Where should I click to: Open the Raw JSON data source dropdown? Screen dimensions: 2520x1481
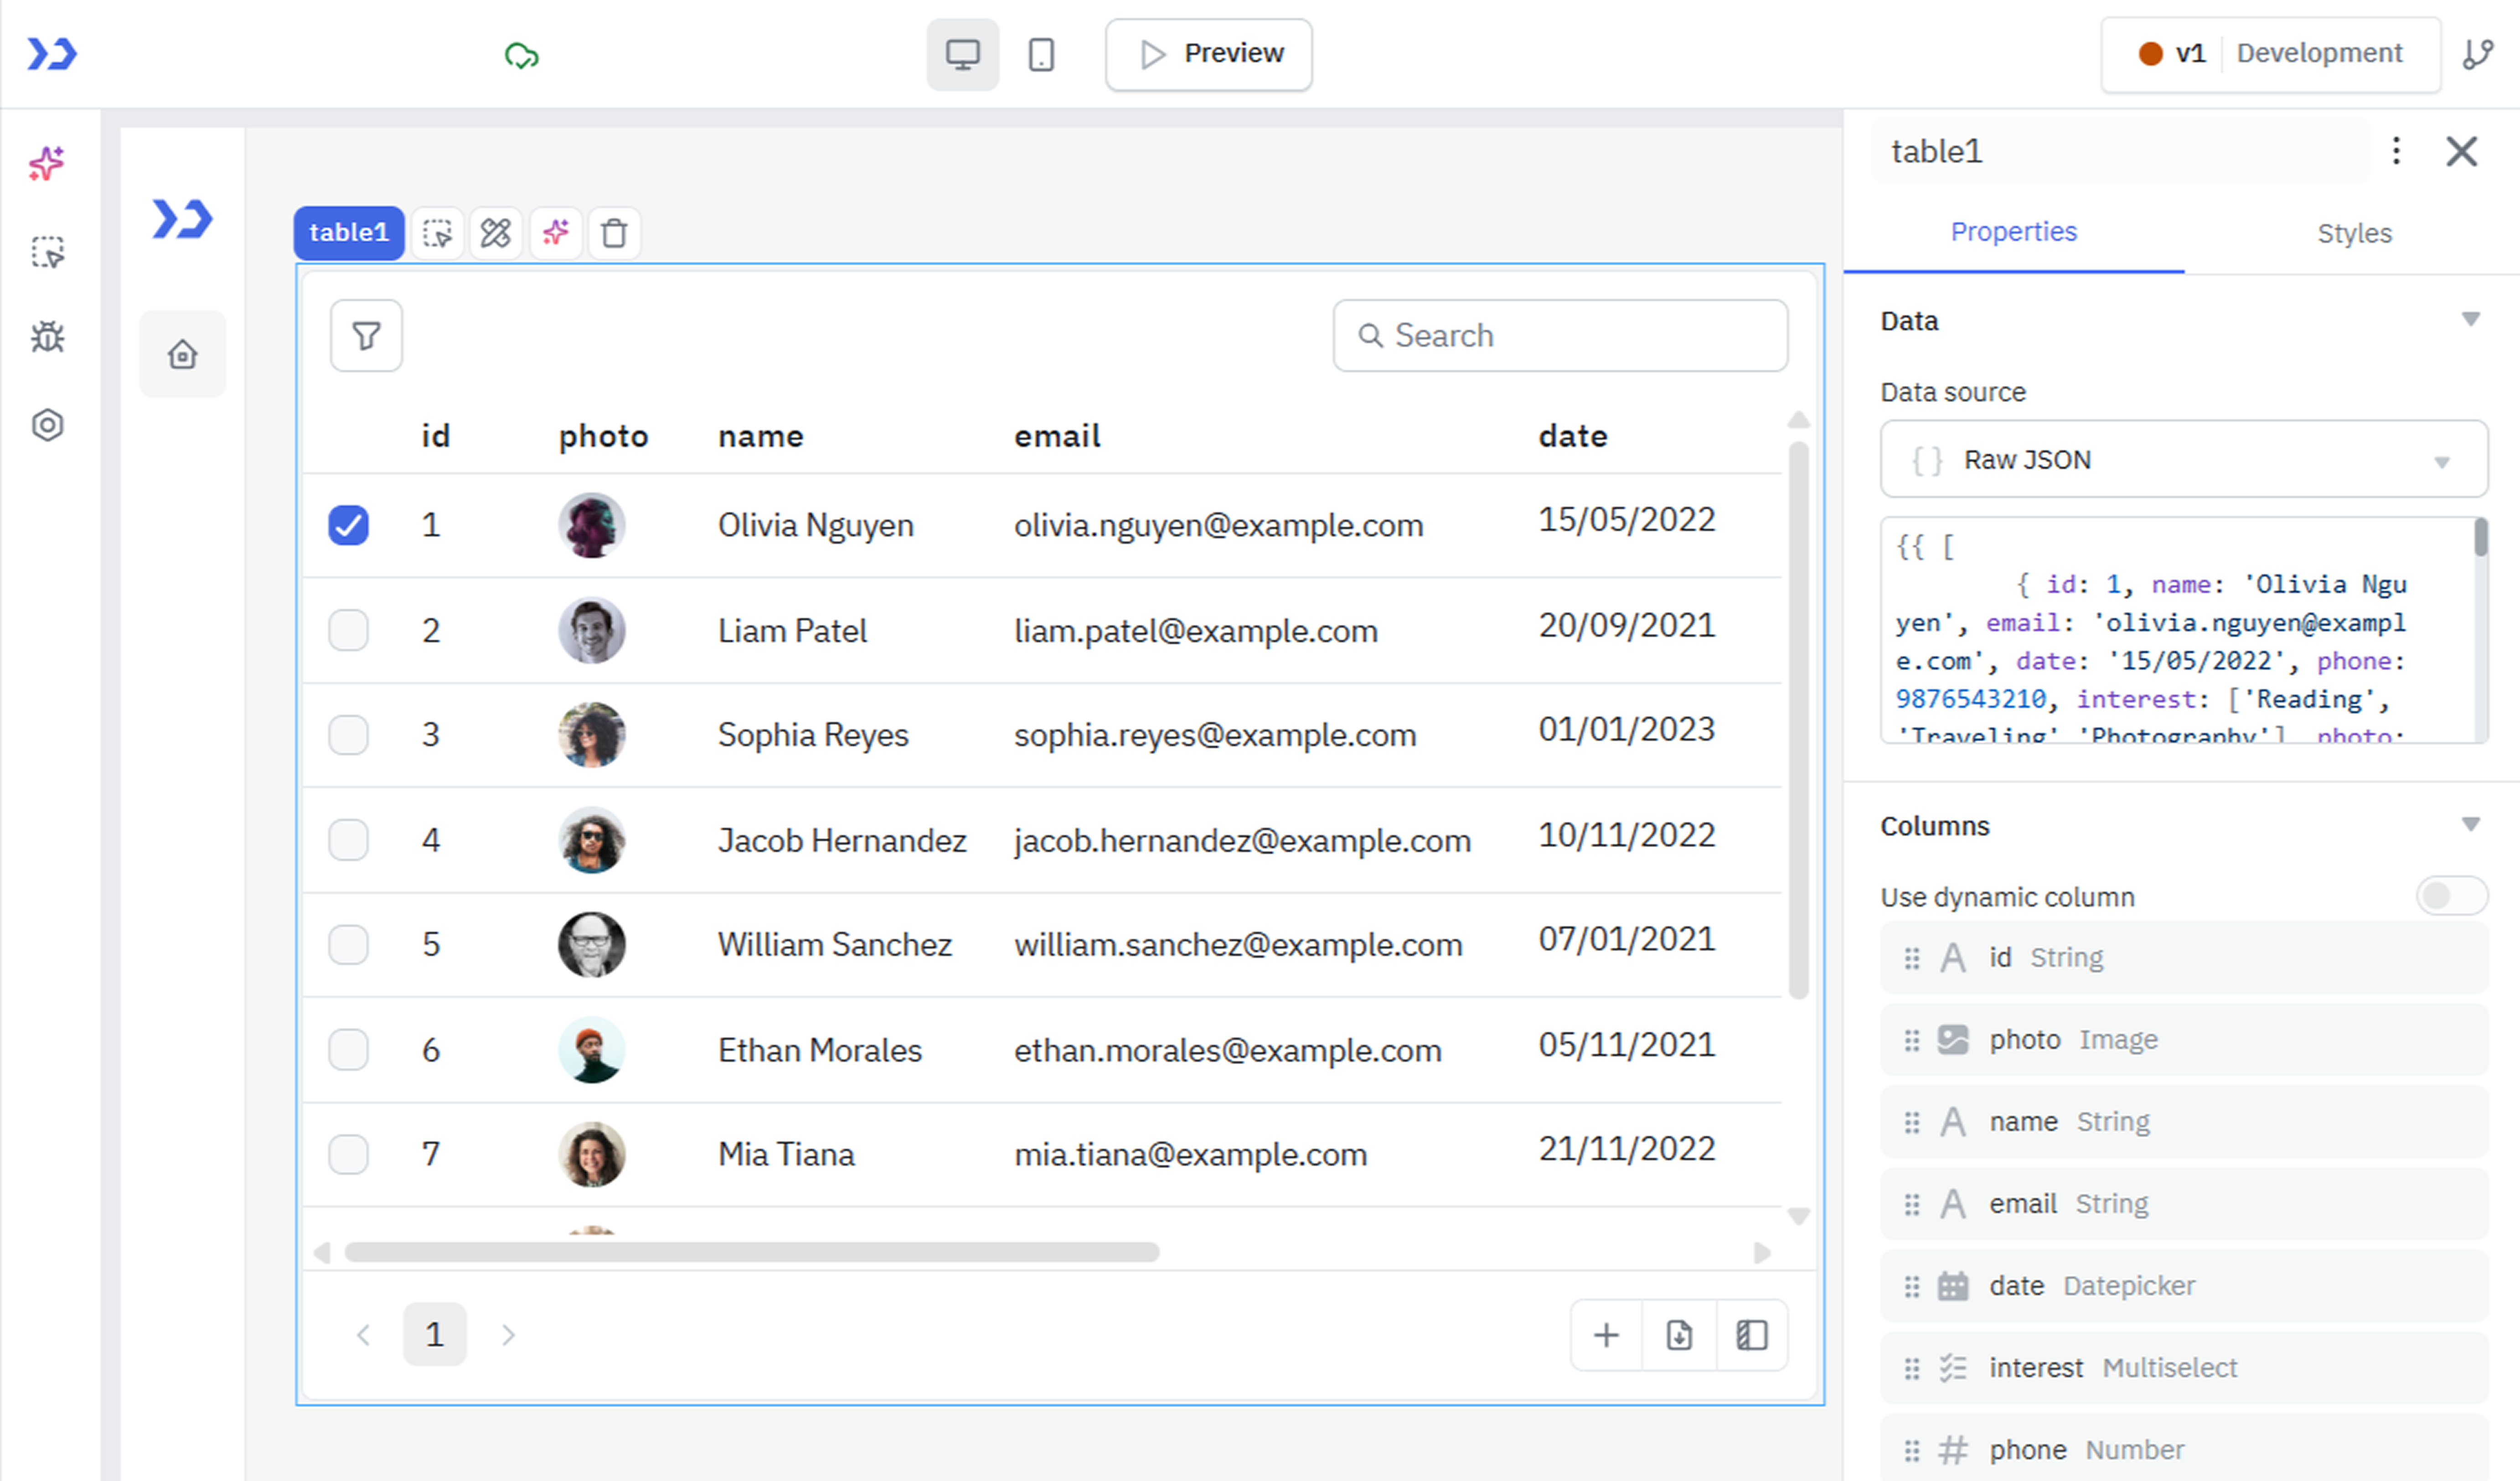(2183, 460)
